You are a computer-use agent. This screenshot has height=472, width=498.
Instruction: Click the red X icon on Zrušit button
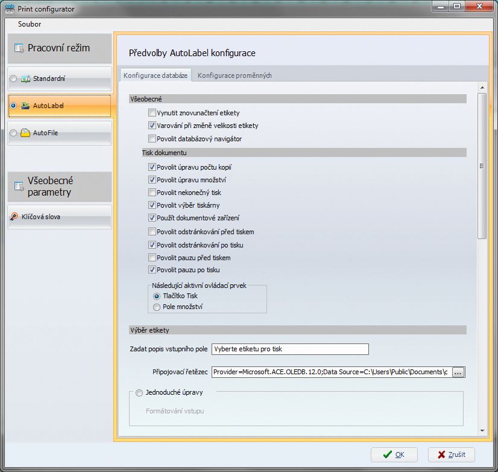click(x=441, y=454)
